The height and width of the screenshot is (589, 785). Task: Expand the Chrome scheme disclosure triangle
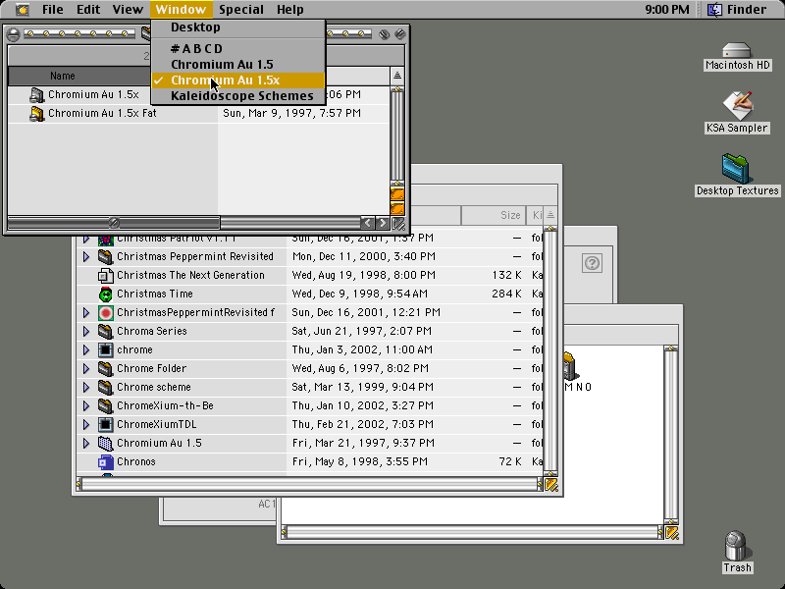86,388
